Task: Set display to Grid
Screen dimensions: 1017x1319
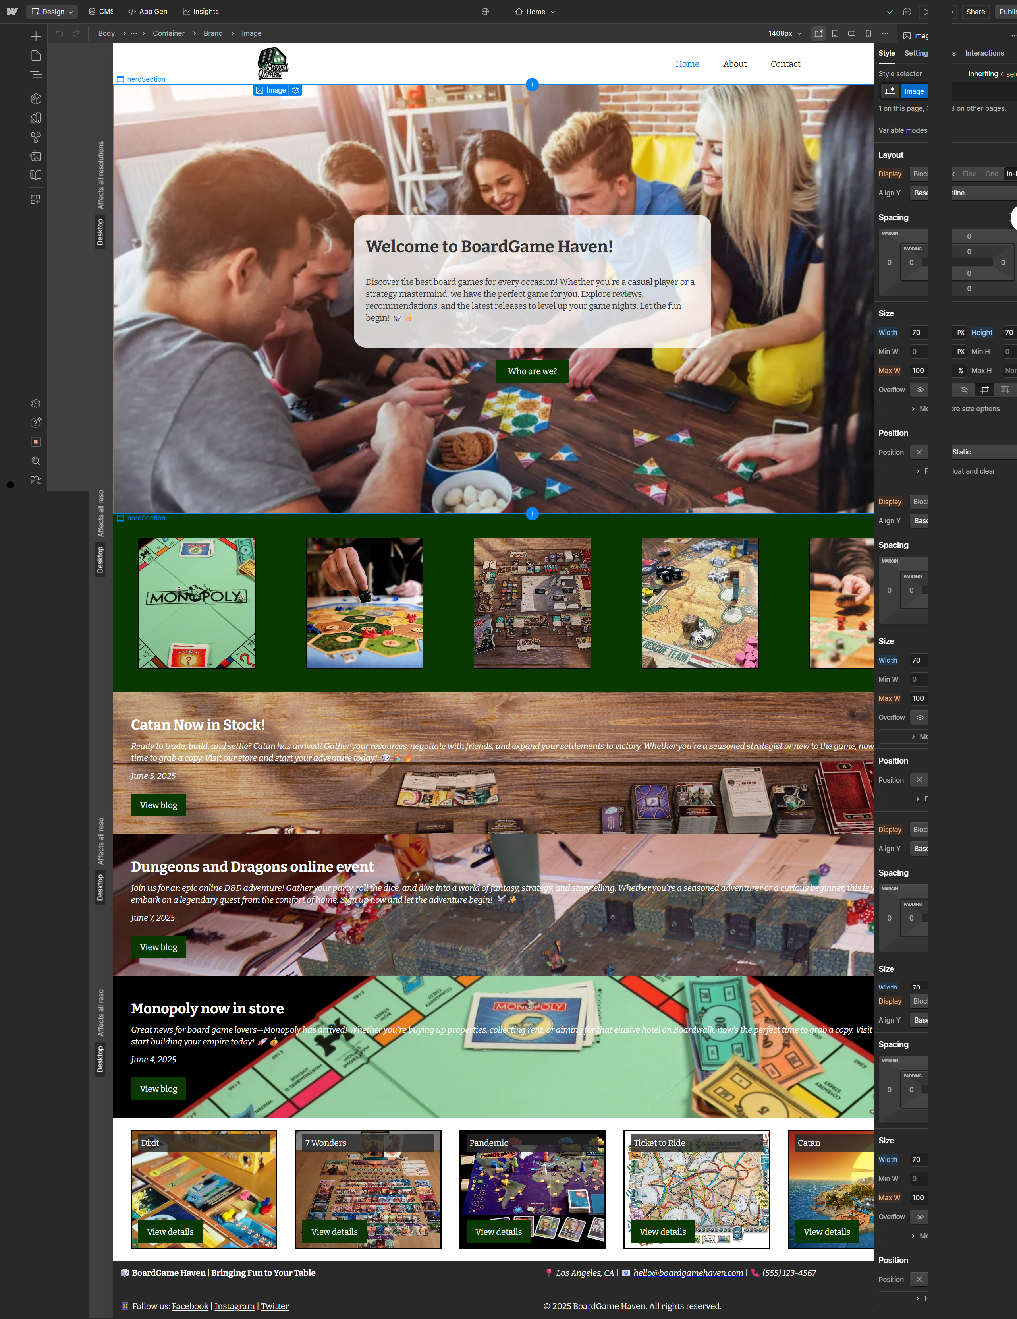Action: (x=992, y=174)
